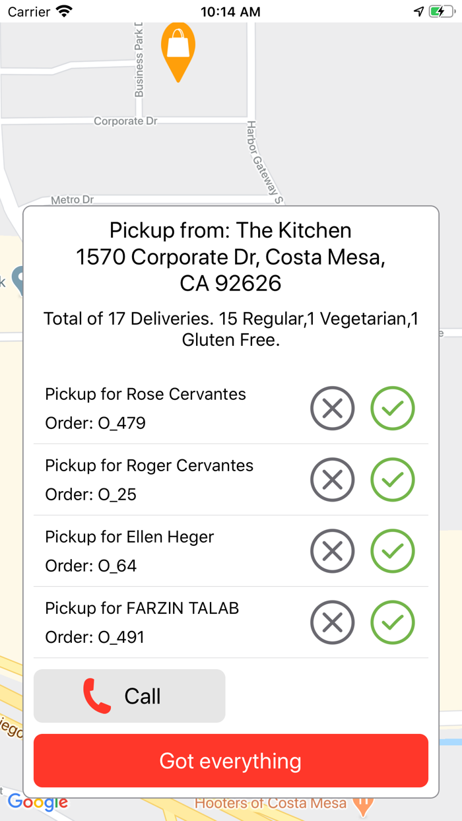Select the Rose Cervantes order row text
The image size is (462, 821).
tap(145, 395)
